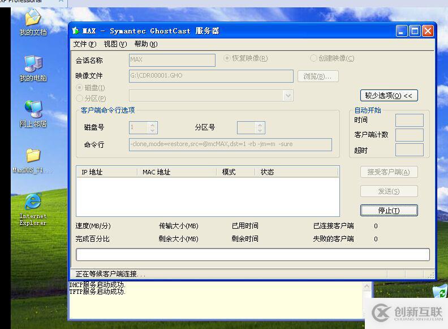Viewport: 448px width, 329px height.
Task: Click the 剩余大小(MB) label
Action: pyautogui.click(x=179, y=239)
